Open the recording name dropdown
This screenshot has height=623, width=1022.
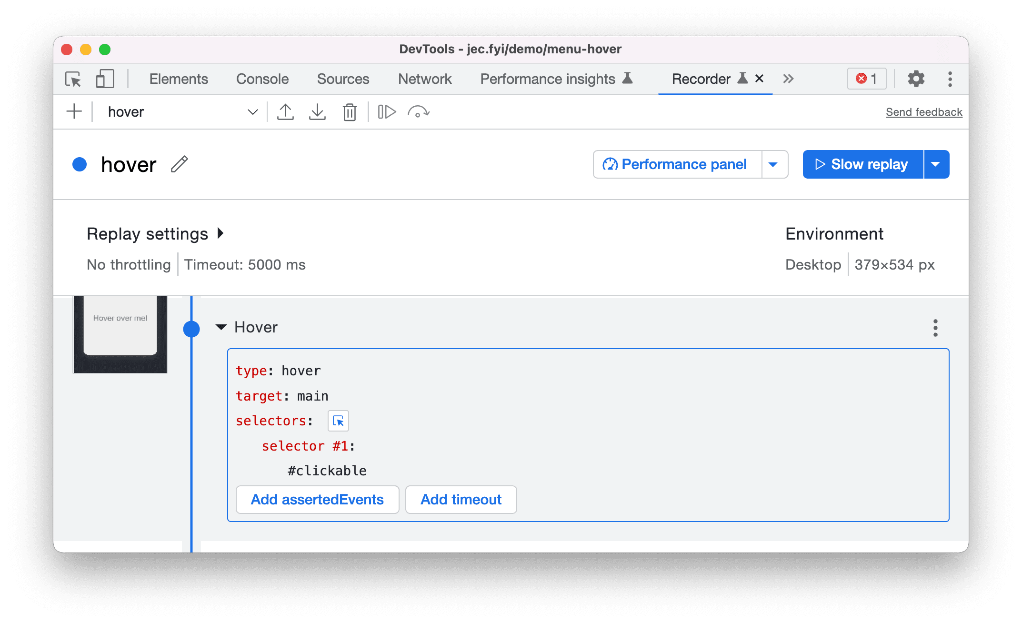point(254,111)
